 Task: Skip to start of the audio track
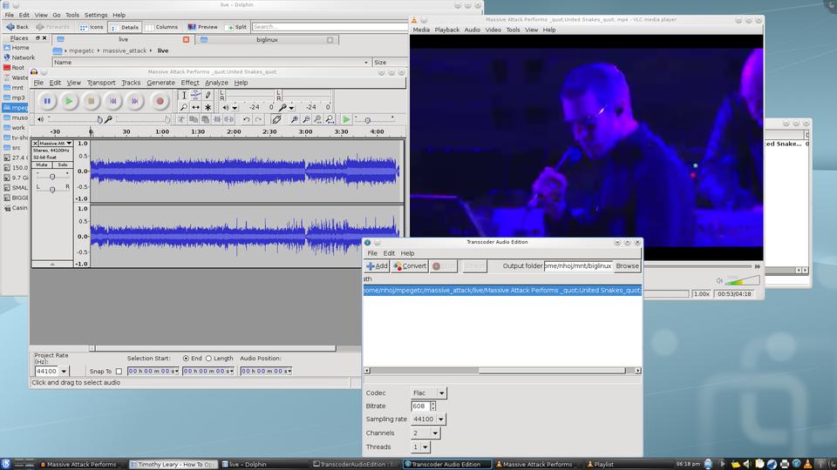point(112,101)
